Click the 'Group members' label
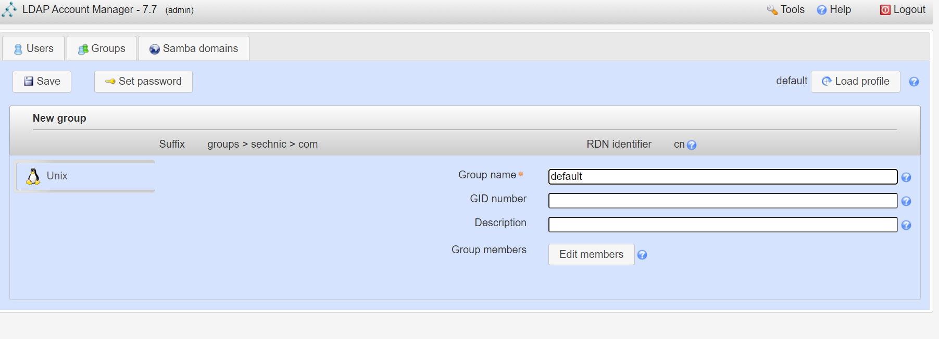This screenshot has height=339, width=939. (x=489, y=250)
